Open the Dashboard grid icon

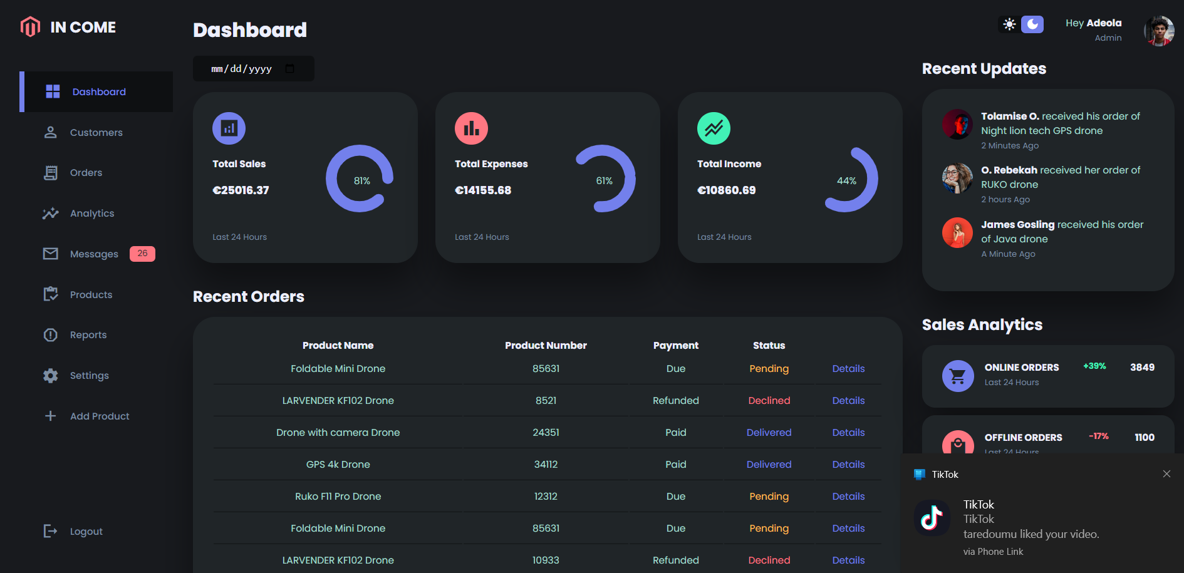[x=53, y=91]
